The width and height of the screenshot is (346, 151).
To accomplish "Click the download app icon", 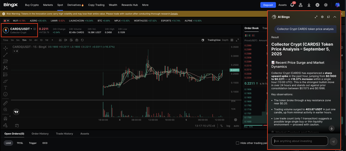I will pos(309,5).
